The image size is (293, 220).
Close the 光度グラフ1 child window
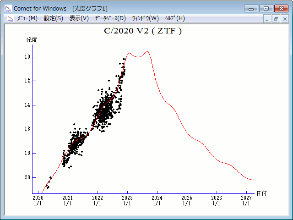pos(284,19)
